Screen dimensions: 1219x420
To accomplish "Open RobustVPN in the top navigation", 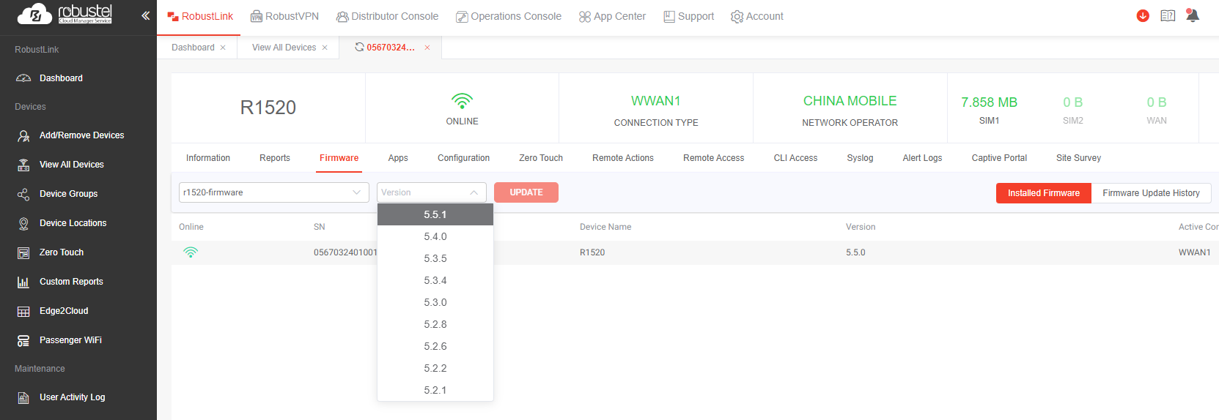I will pos(284,16).
